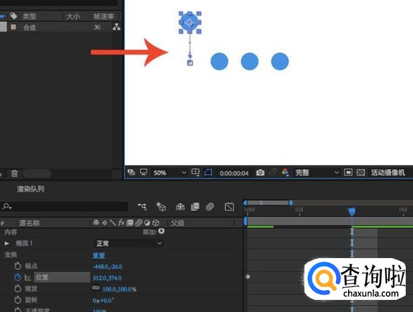Open the 完整 resolution dropdown
Image resolution: width=413 pixels, height=312 pixels.
[317, 173]
